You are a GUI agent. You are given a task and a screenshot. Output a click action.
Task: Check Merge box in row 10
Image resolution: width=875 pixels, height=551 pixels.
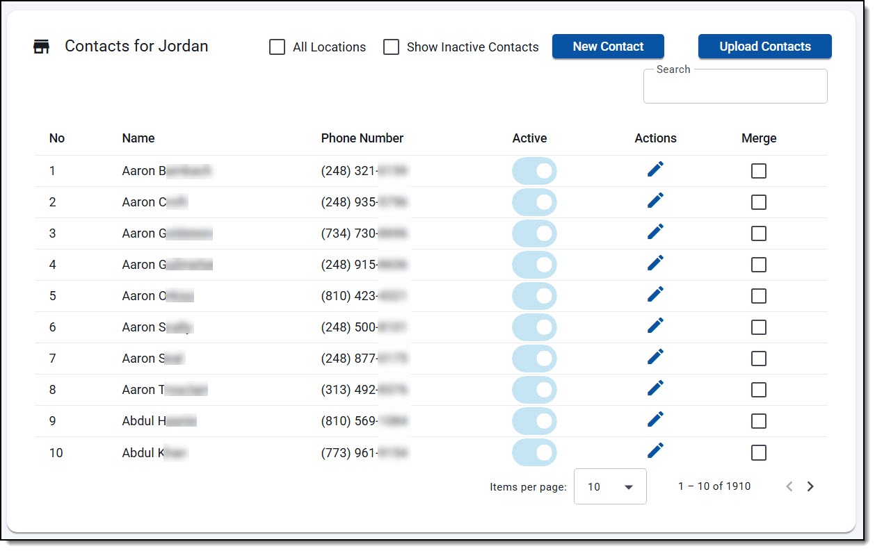coord(759,453)
